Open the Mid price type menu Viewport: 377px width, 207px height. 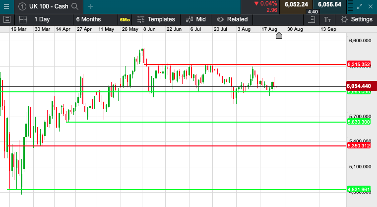point(196,19)
